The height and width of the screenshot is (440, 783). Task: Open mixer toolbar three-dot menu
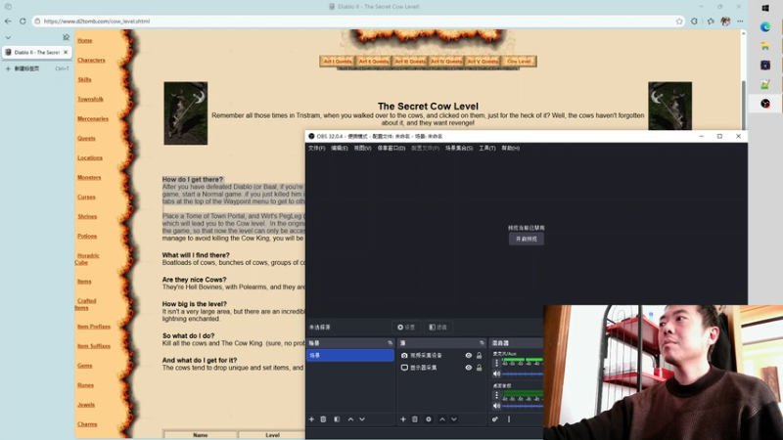509,419
